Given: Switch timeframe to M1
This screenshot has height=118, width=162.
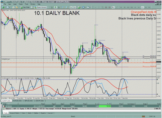Looking at the screenshot, I should click(x=121, y=7).
